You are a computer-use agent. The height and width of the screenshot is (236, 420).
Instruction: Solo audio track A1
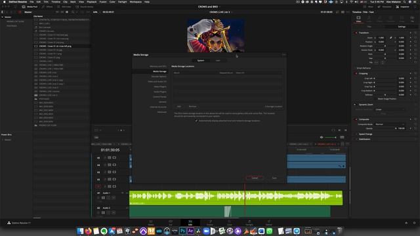[108, 198]
